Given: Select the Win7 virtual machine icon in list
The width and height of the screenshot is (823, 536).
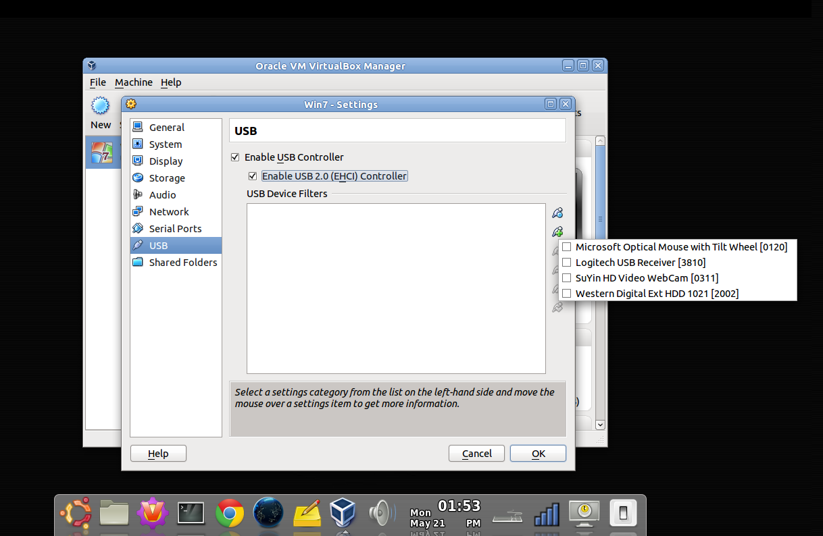Looking at the screenshot, I should point(102,153).
